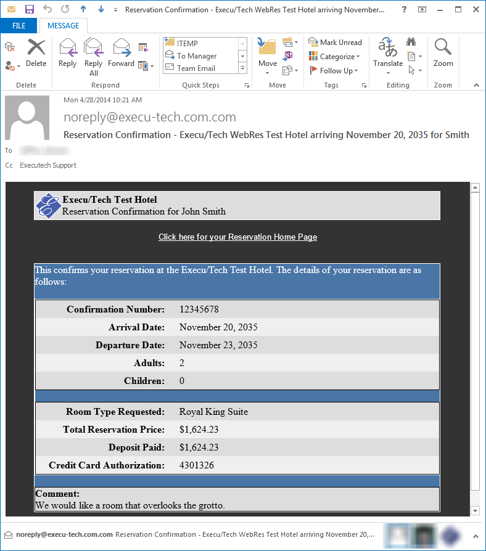Click the Translate button
Image resolution: width=486 pixels, height=551 pixels.
388,56
